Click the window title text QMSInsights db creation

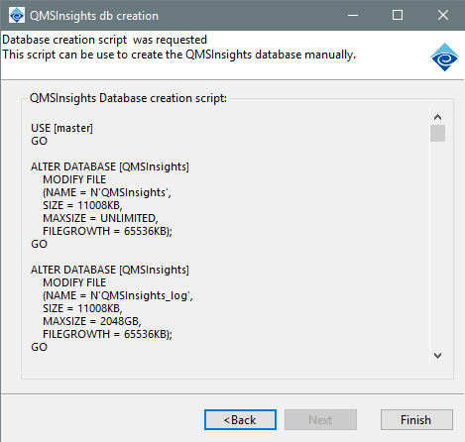click(94, 16)
